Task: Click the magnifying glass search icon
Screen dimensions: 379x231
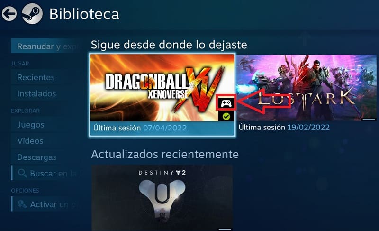Action: pyautogui.click(x=22, y=173)
